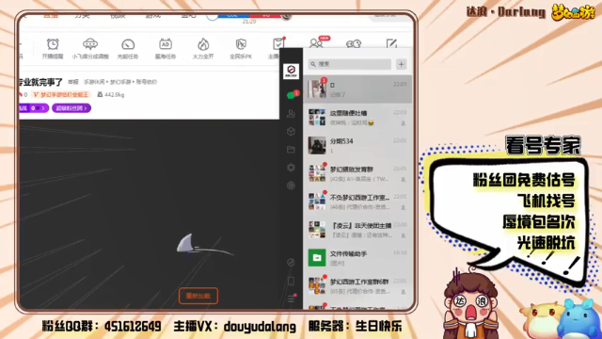Open the 开播提醒 alarm clock tool

[53, 48]
